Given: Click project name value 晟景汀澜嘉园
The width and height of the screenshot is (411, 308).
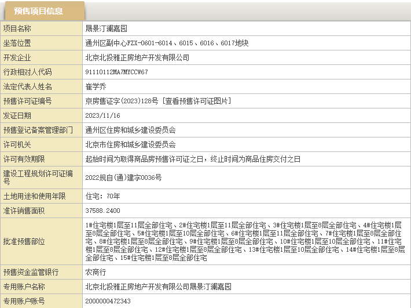Looking at the screenshot, I should click(106, 28).
